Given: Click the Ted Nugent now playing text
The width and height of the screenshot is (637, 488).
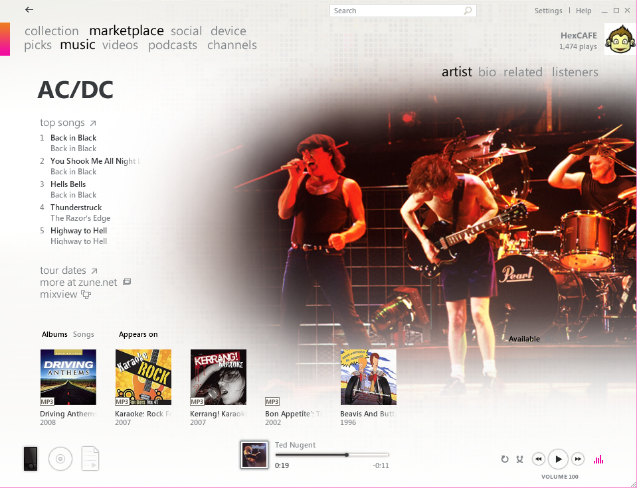Looking at the screenshot, I should click(295, 445).
